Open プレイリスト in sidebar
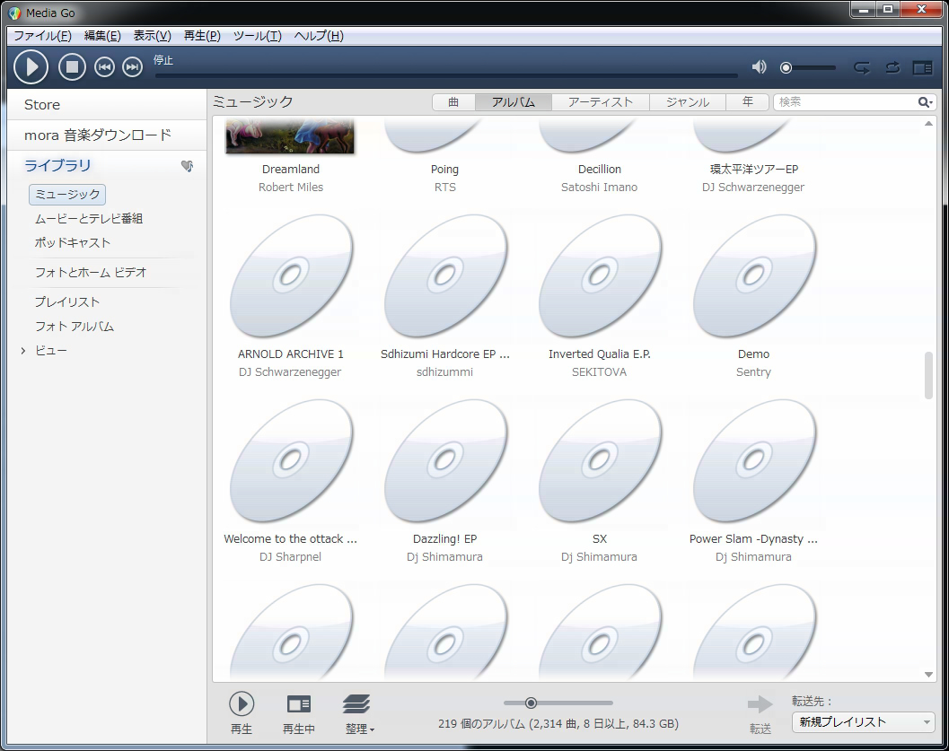 tap(66, 301)
